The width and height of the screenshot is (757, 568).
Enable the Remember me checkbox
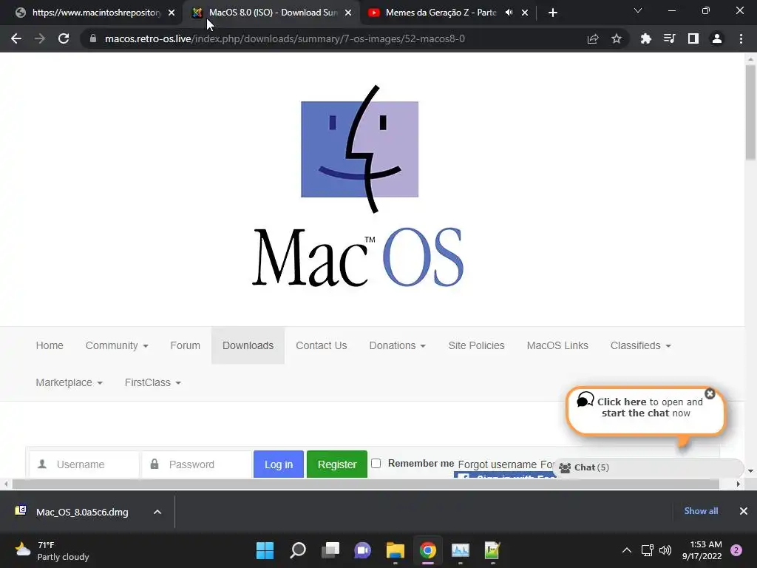pos(376,464)
